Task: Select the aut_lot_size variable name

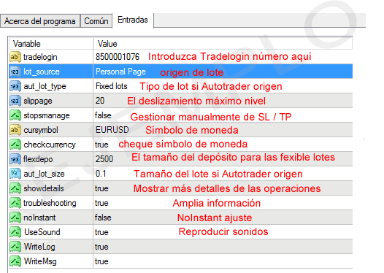Action: pyautogui.click(x=44, y=174)
